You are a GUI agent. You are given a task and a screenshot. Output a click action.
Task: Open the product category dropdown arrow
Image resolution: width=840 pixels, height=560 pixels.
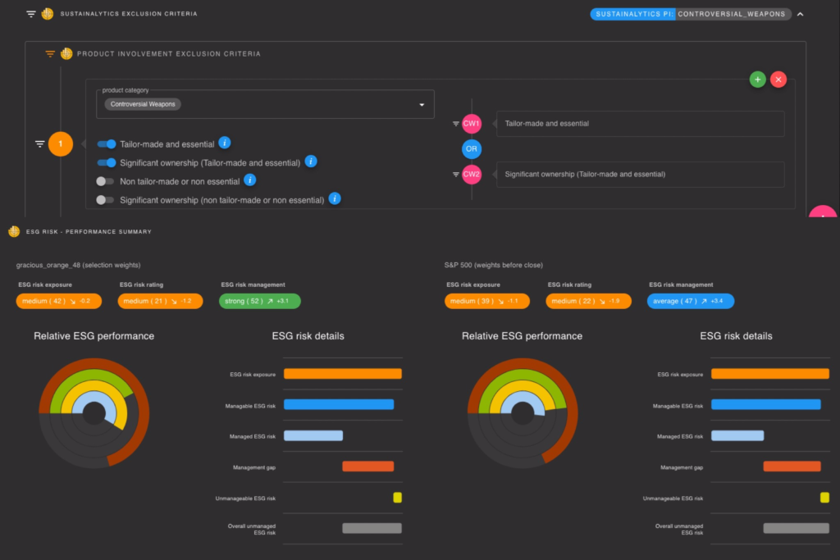422,105
